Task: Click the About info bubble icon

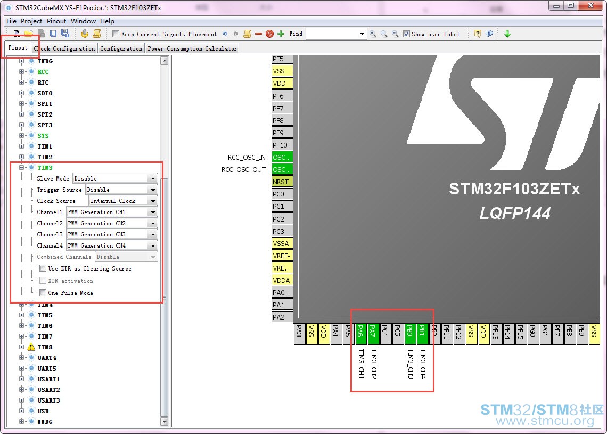Action: point(490,34)
